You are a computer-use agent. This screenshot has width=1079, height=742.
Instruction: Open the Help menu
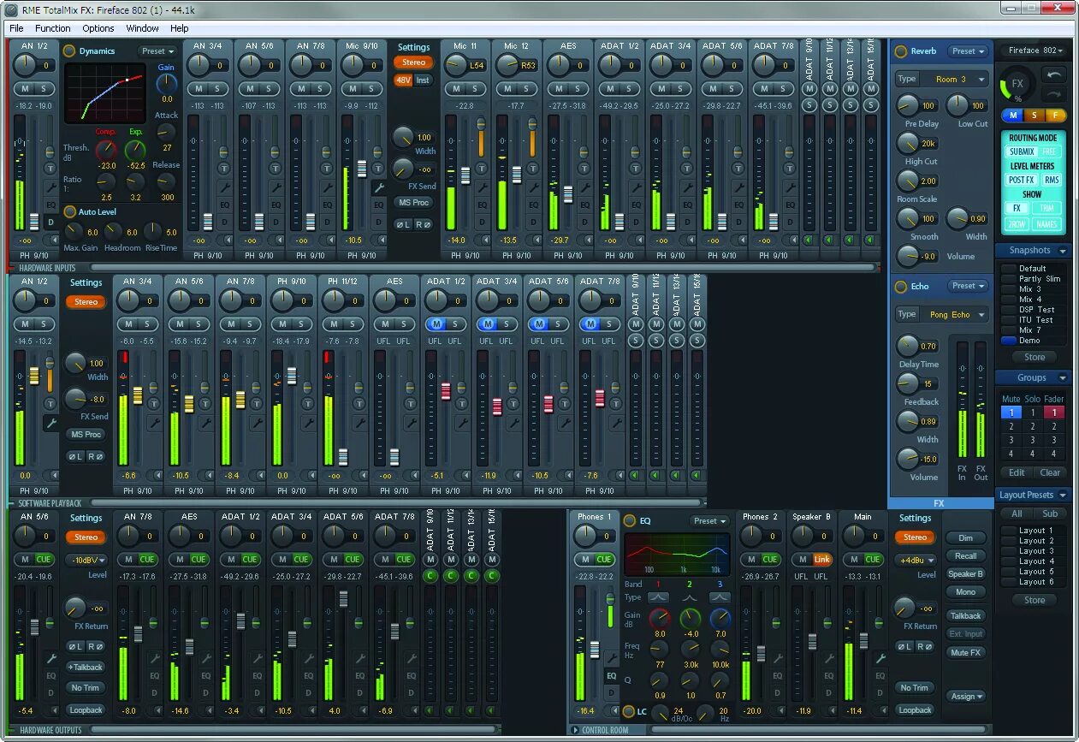click(180, 28)
